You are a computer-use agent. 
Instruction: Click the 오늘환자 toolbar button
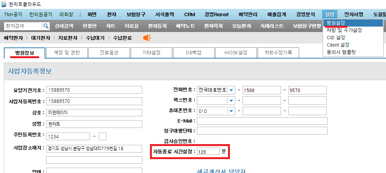pos(242,26)
